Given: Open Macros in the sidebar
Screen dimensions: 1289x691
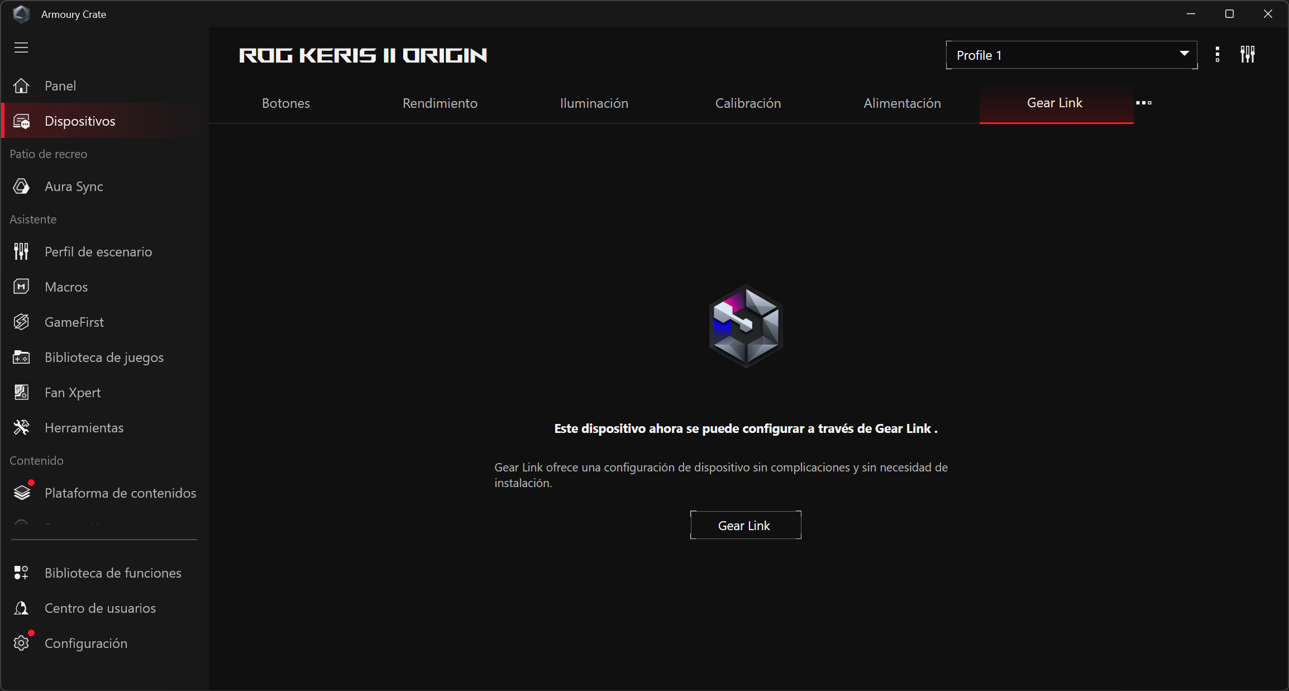Looking at the screenshot, I should point(105,287).
